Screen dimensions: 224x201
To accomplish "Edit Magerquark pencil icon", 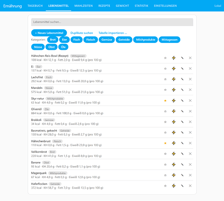I will (182, 175).
